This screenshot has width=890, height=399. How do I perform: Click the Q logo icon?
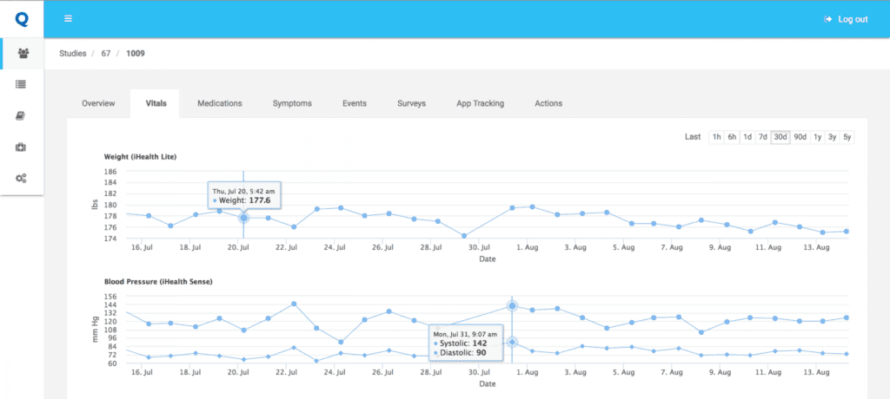pos(22,19)
